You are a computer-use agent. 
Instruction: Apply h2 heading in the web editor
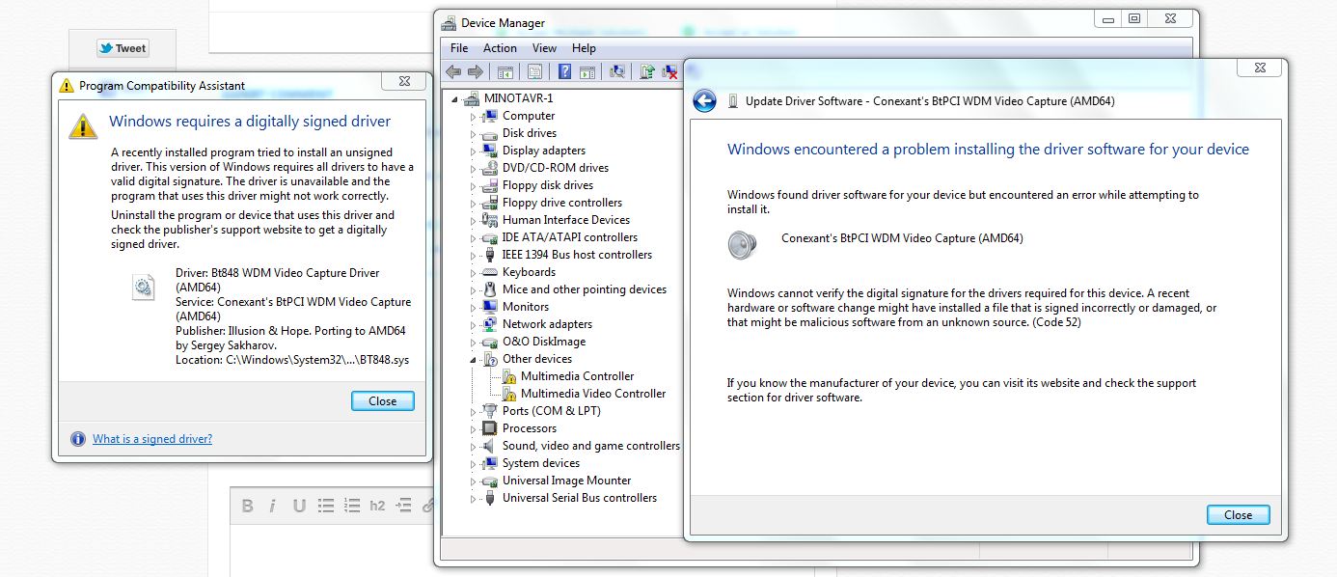coord(377,506)
